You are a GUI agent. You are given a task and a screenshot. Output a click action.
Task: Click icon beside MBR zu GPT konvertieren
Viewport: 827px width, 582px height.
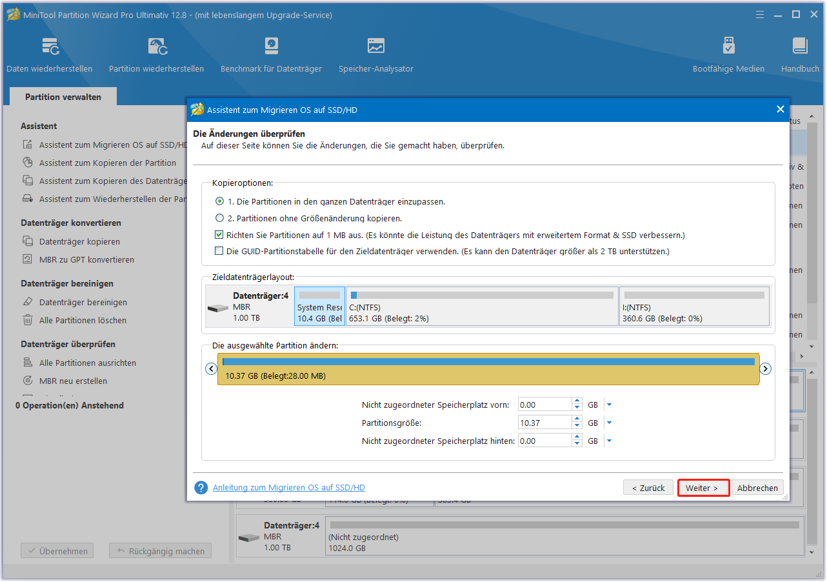point(28,259)
